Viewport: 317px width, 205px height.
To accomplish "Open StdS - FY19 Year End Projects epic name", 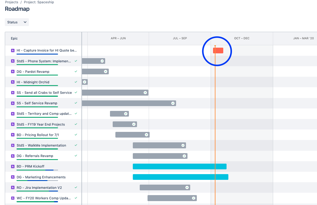I will tap(41, 124).
